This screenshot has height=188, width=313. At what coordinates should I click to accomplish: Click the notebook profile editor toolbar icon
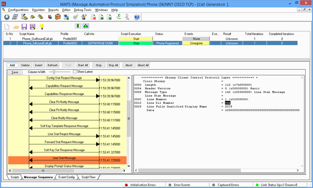[15, 17]
